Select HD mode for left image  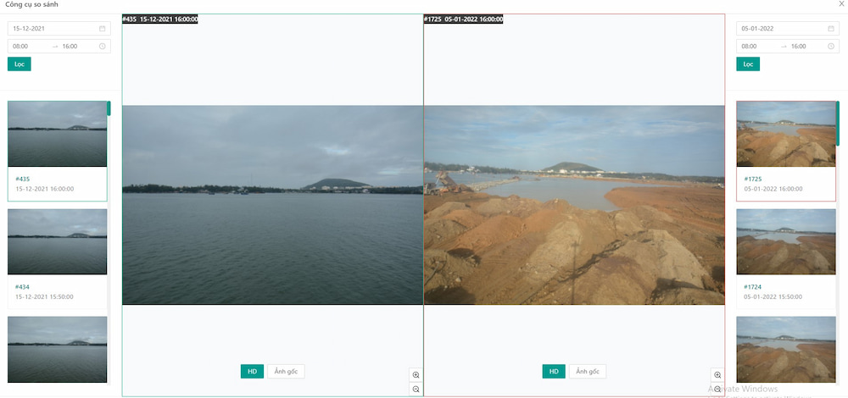point(252,371)
